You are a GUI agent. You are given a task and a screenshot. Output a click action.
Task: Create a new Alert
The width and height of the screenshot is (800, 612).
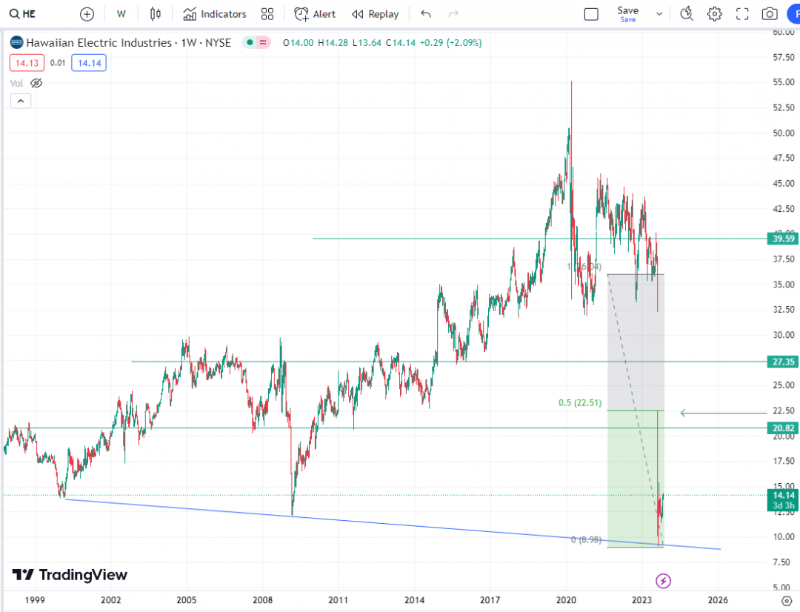tap(315, 14)
